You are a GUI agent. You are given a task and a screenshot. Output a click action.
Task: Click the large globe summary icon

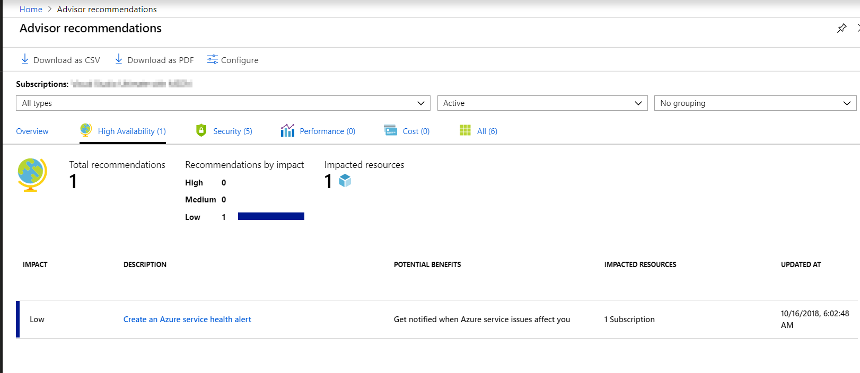pos(32,175)
